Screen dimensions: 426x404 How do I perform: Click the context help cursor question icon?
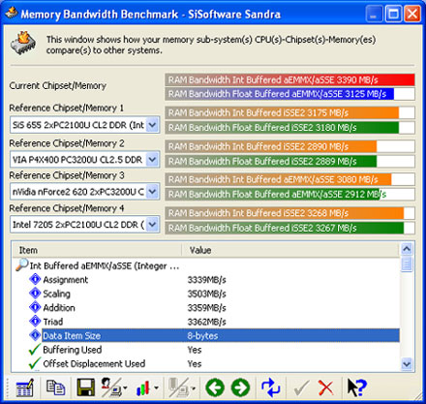356,388
